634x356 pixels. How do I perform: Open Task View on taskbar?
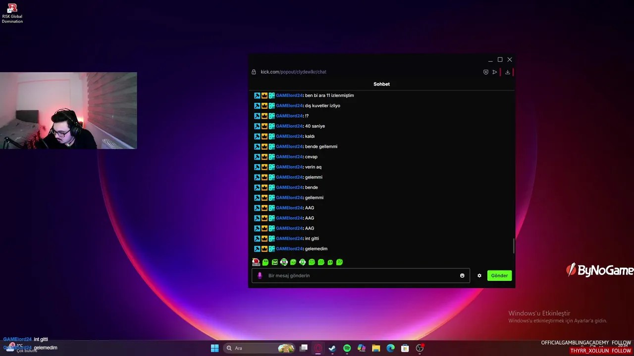(304, 348)
